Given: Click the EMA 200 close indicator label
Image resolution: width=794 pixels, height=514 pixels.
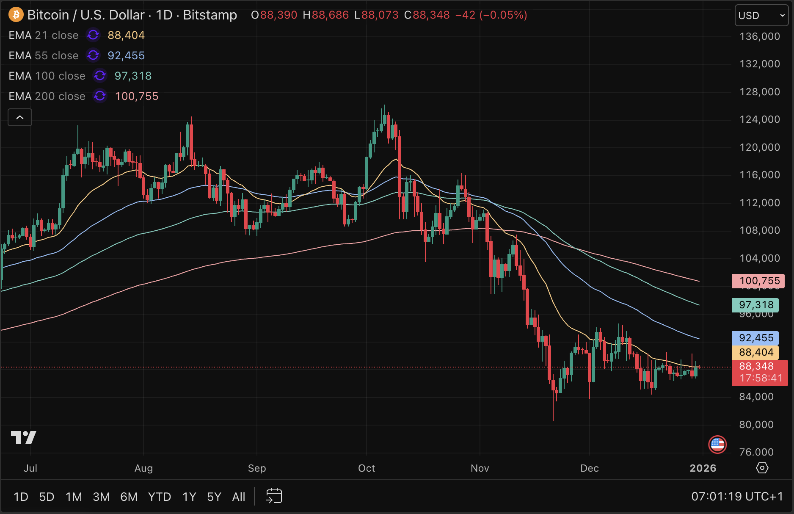Looking at the screenshot, I should (x=47, y=96).
